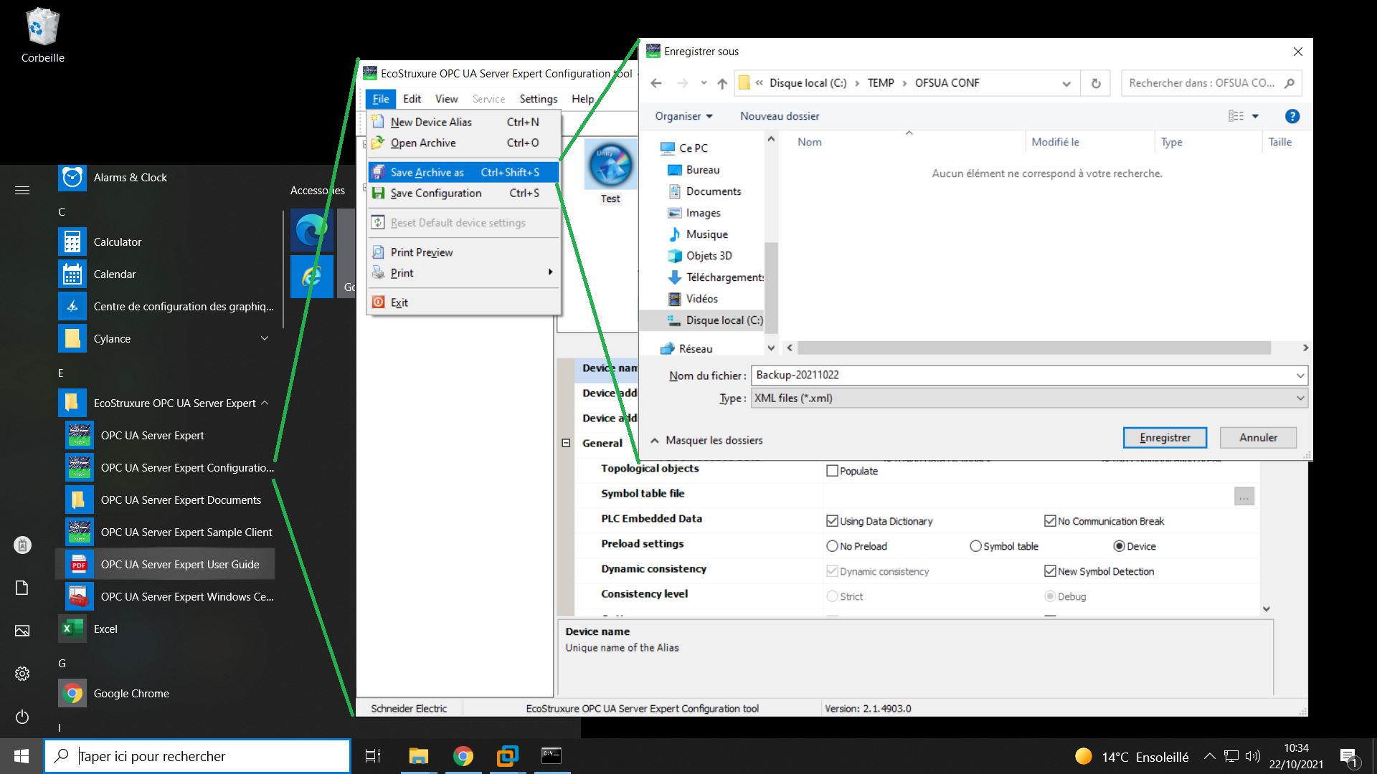Click Nouveau dossier button
This screenshot has height=774, width=1377.
point(780,116)
